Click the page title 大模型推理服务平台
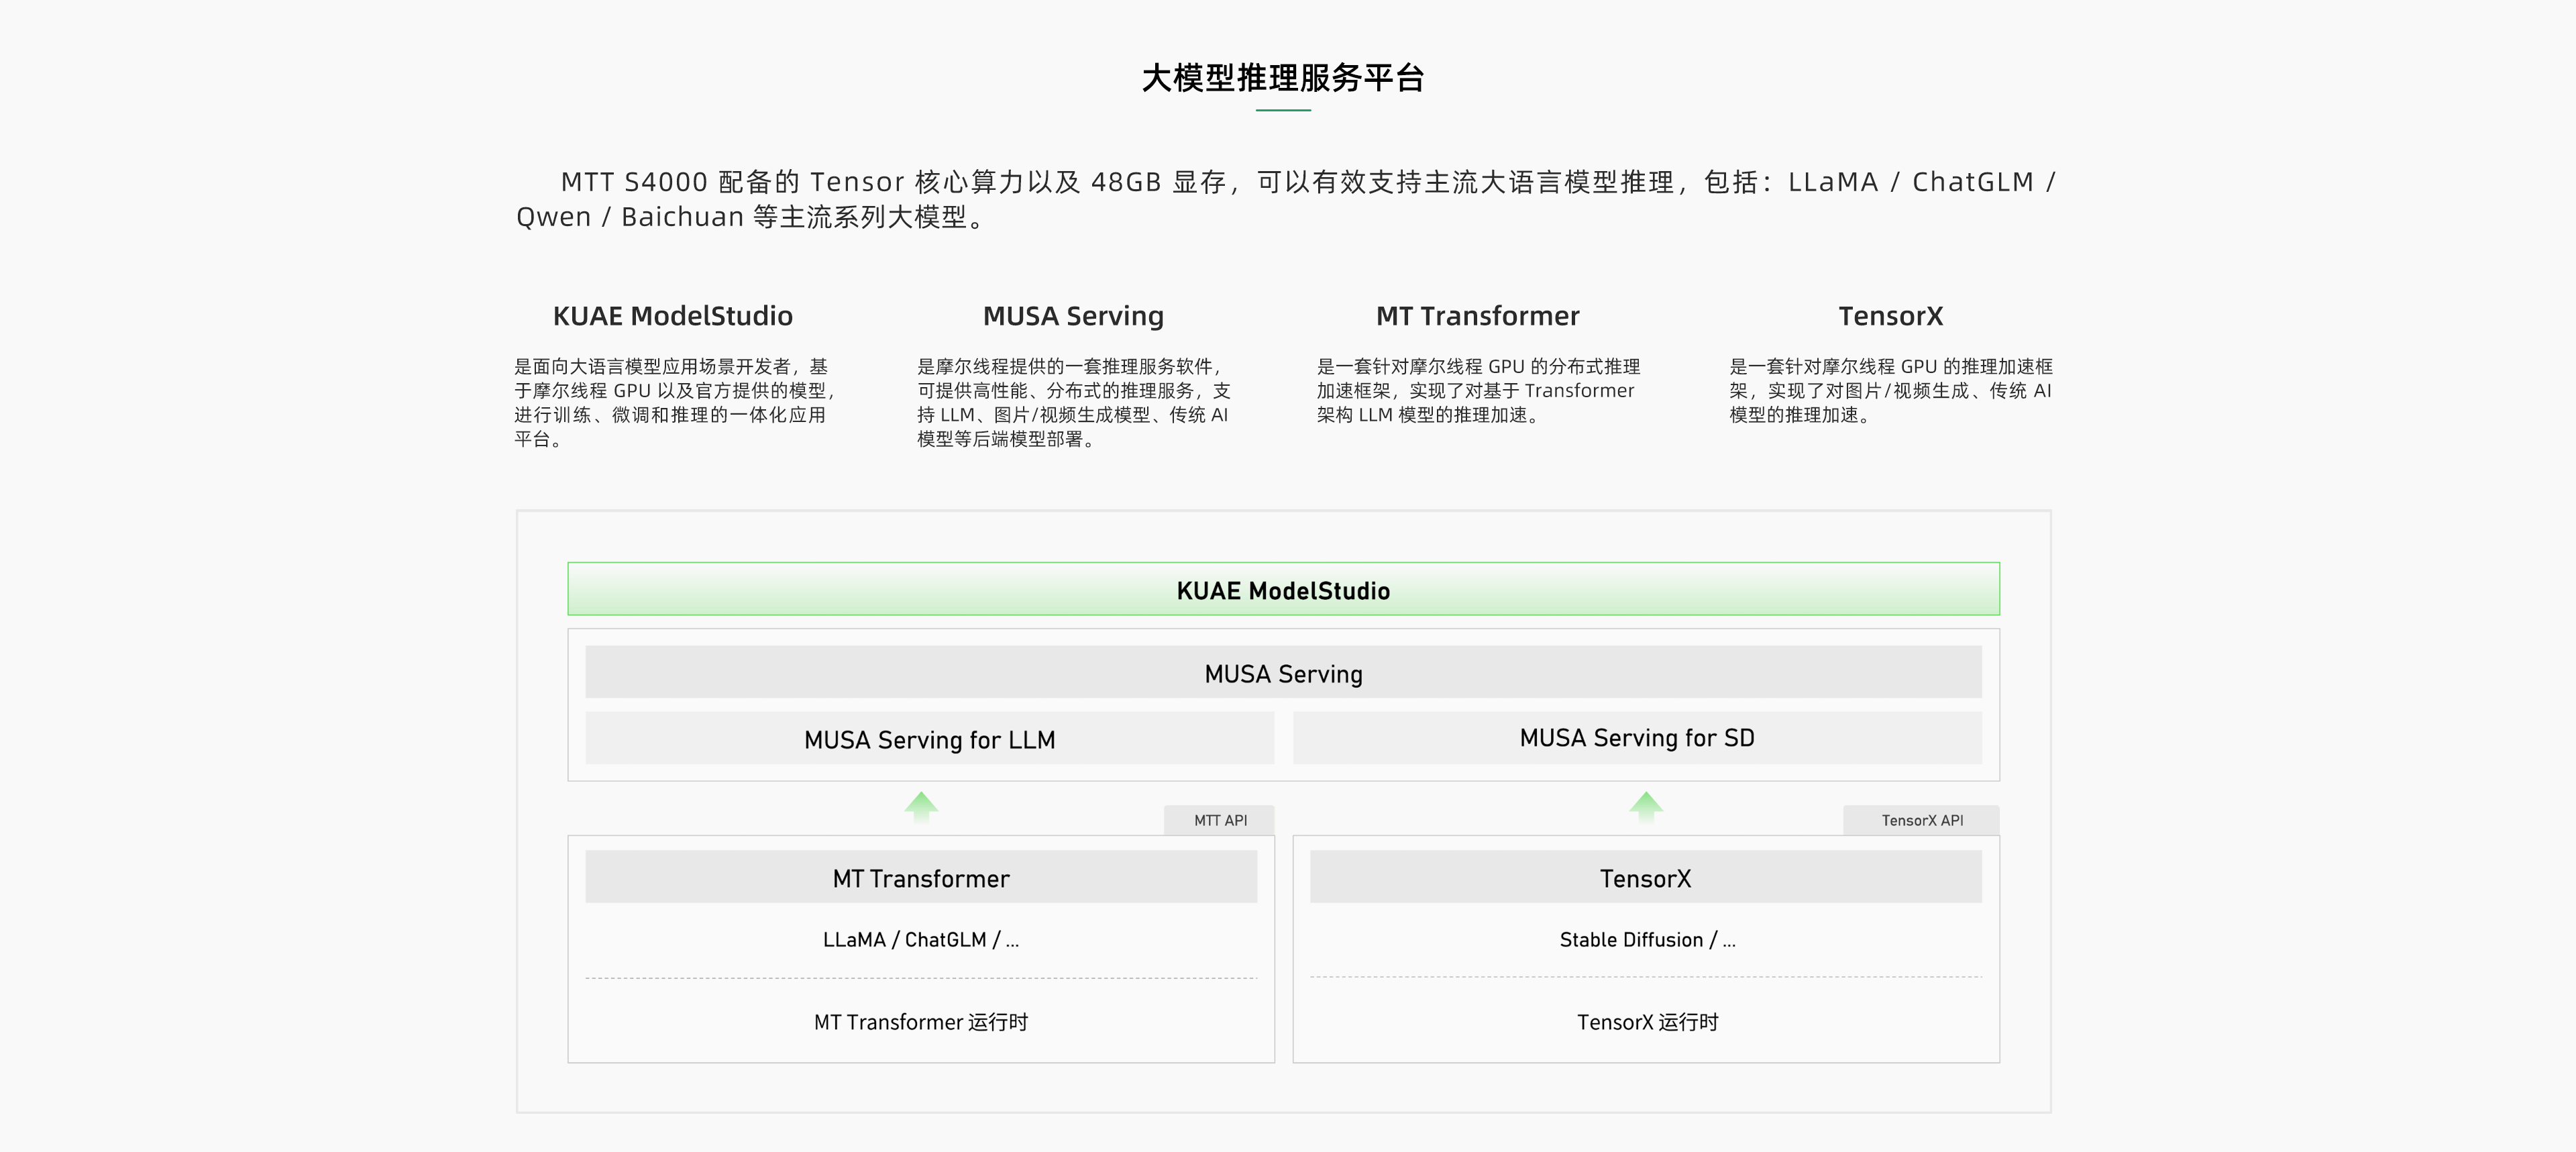 (x=1283, y=78)
